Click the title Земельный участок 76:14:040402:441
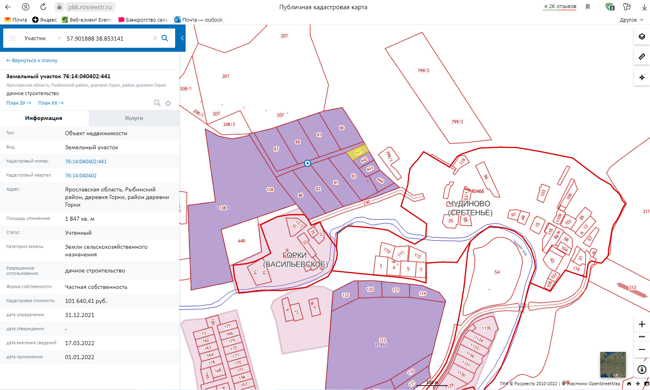 [x=58, y=76]
